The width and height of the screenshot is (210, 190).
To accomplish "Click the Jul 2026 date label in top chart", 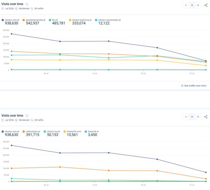I will pos(9,8).
